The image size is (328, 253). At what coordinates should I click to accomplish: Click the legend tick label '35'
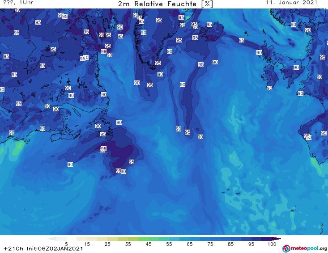[128, 244]
